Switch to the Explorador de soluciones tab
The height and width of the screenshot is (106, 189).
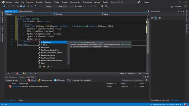(160, 100)
